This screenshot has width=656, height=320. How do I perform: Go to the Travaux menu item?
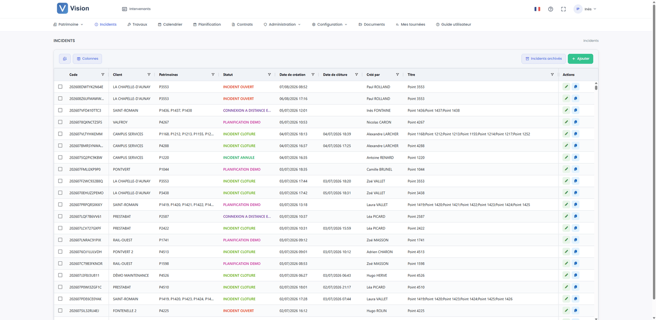137,24
